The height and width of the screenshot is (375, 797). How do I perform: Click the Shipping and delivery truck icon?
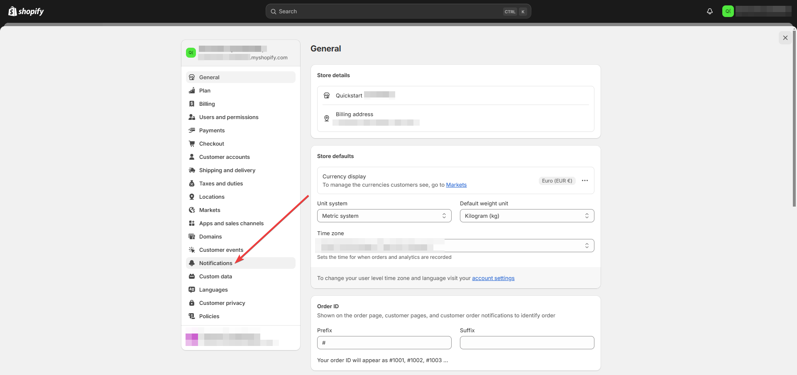pyautogui.click(x=192, y=170)
